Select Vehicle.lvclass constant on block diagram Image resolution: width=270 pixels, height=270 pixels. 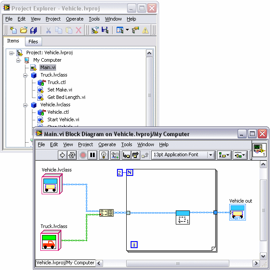(52, 184)
